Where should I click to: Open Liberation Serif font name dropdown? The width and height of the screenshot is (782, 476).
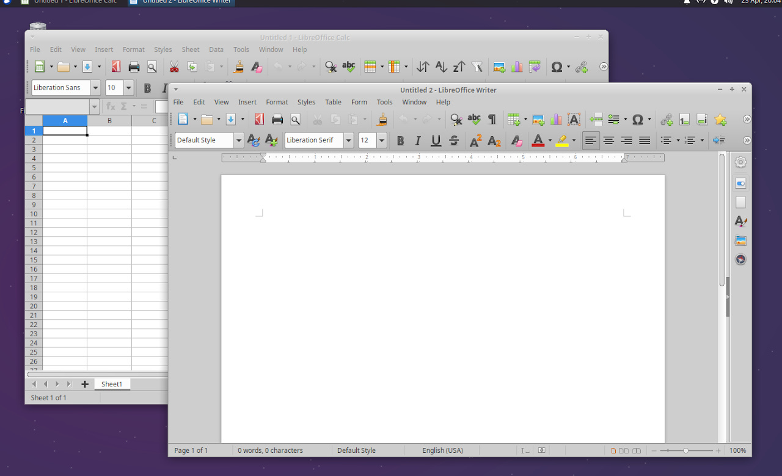tap(348, 140)
